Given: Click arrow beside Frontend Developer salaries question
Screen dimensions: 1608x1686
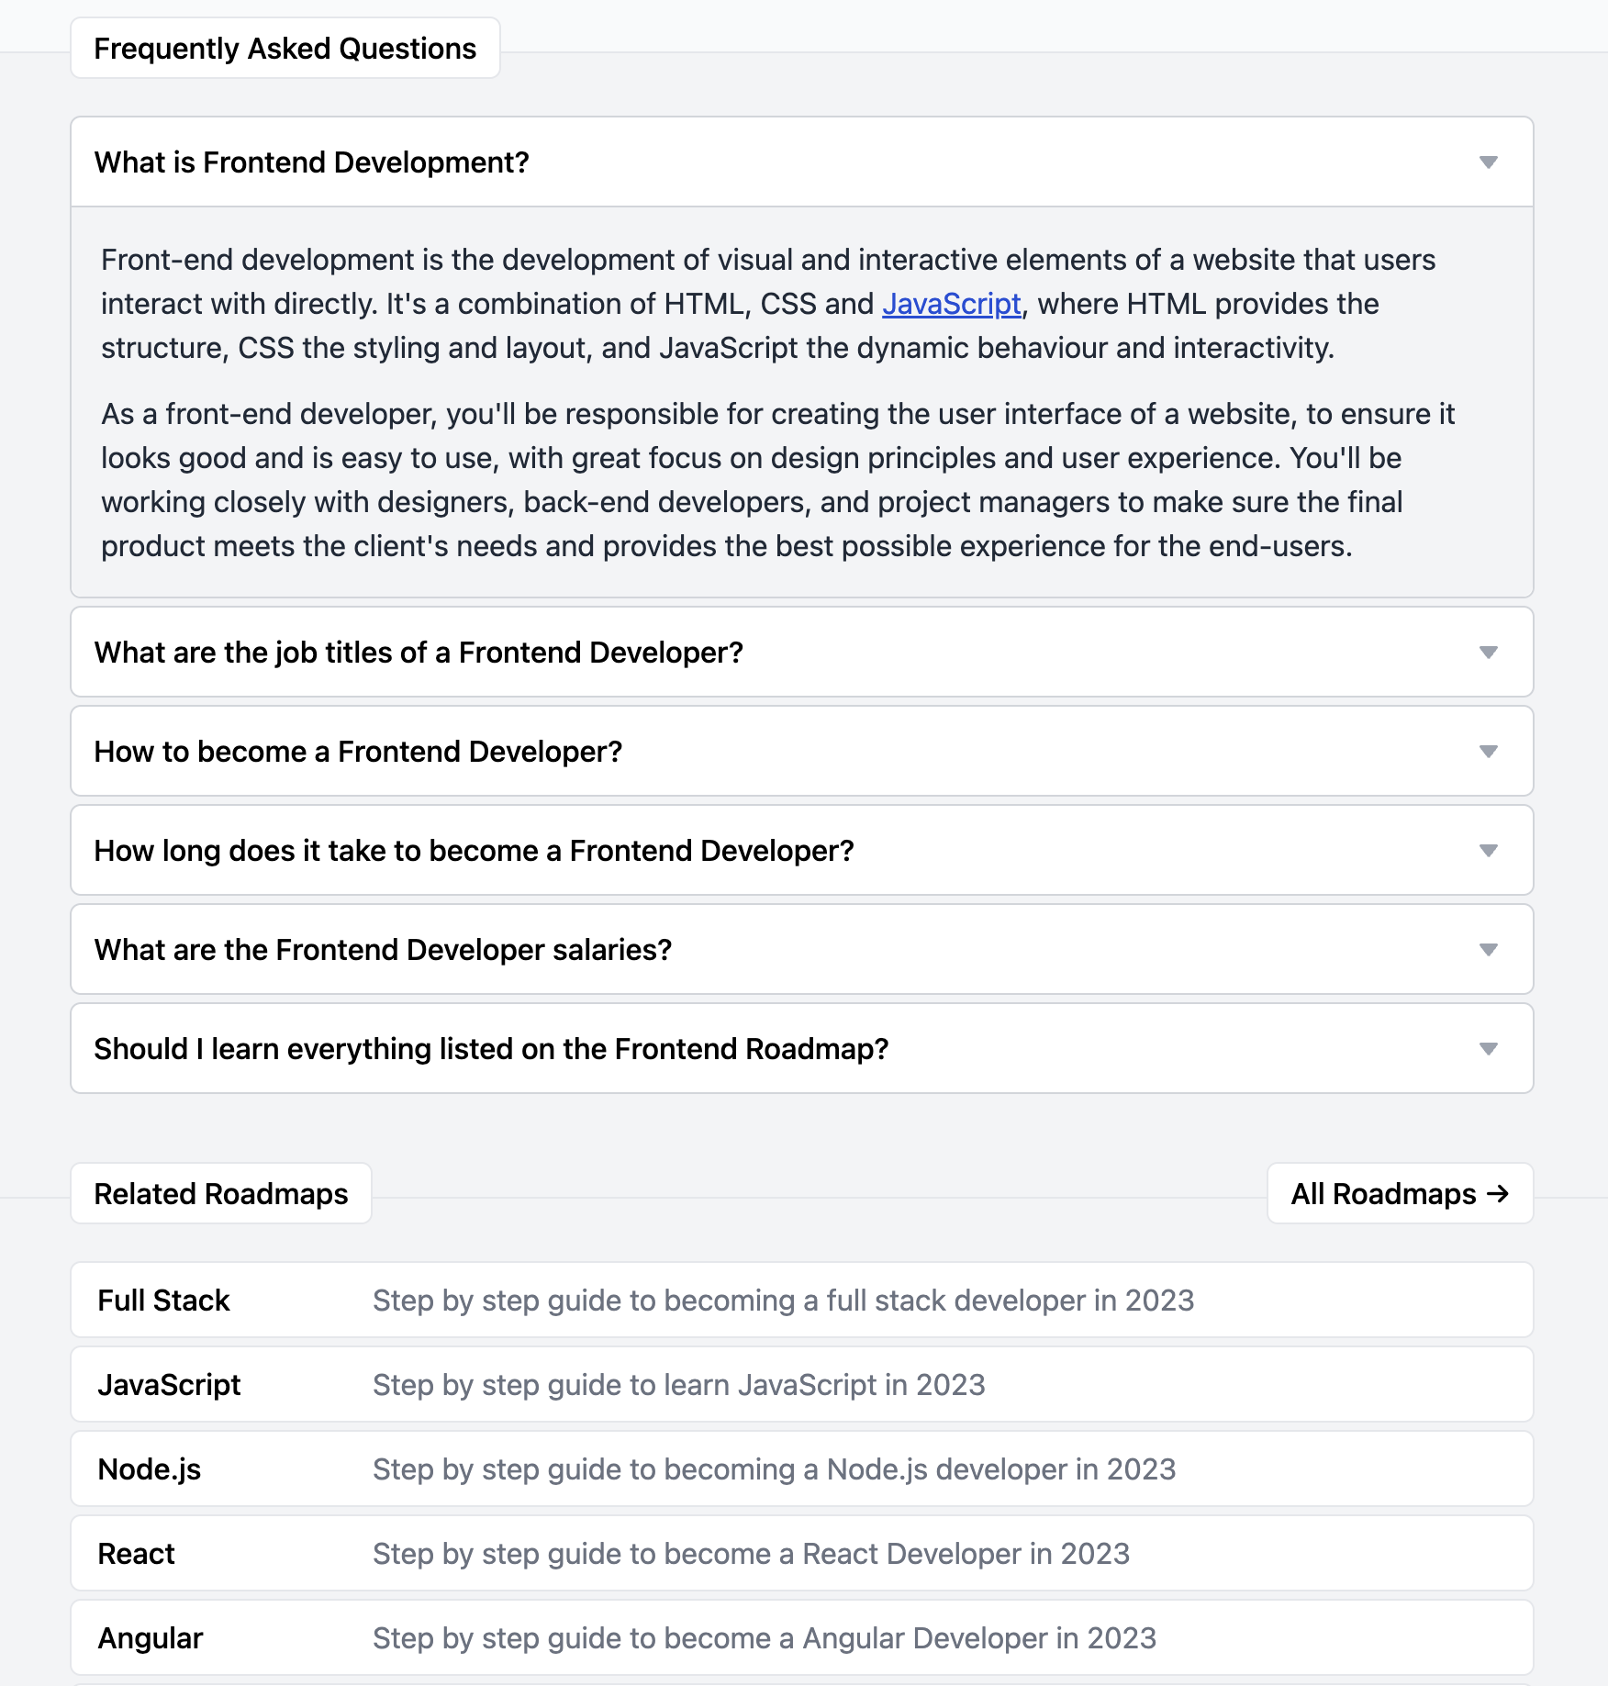Looking at the screenshot, I should [1488, 950].
